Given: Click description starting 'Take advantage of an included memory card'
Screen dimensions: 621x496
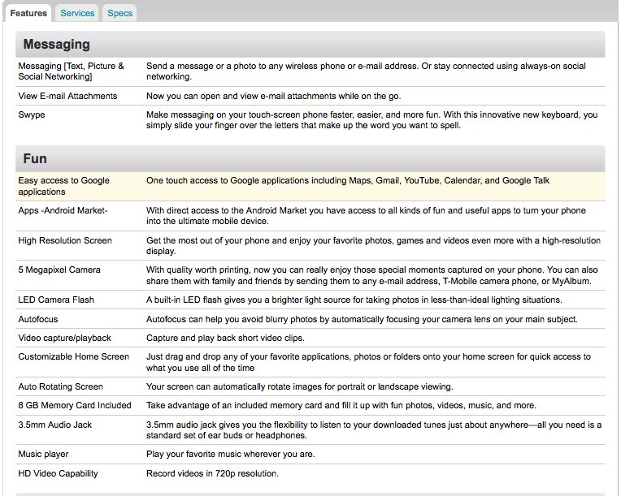Looking at the screenshot, I should (x=341, y=405).
